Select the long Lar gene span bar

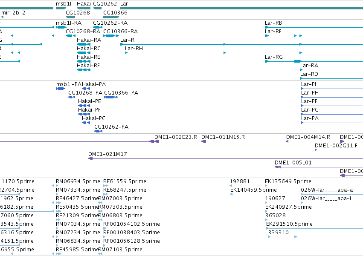241,8
